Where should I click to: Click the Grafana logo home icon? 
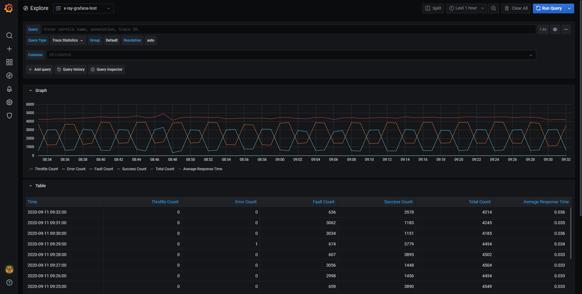point(9,8)
